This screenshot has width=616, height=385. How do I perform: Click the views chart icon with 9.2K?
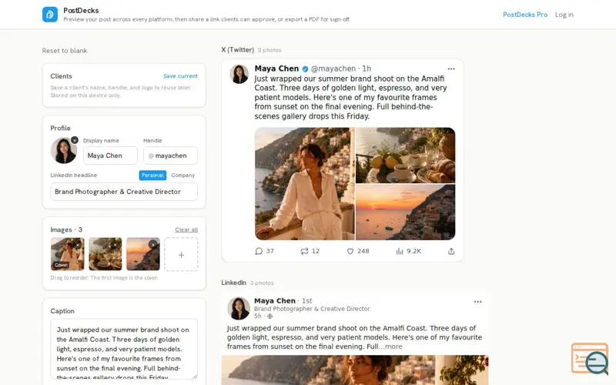(399, 251)
